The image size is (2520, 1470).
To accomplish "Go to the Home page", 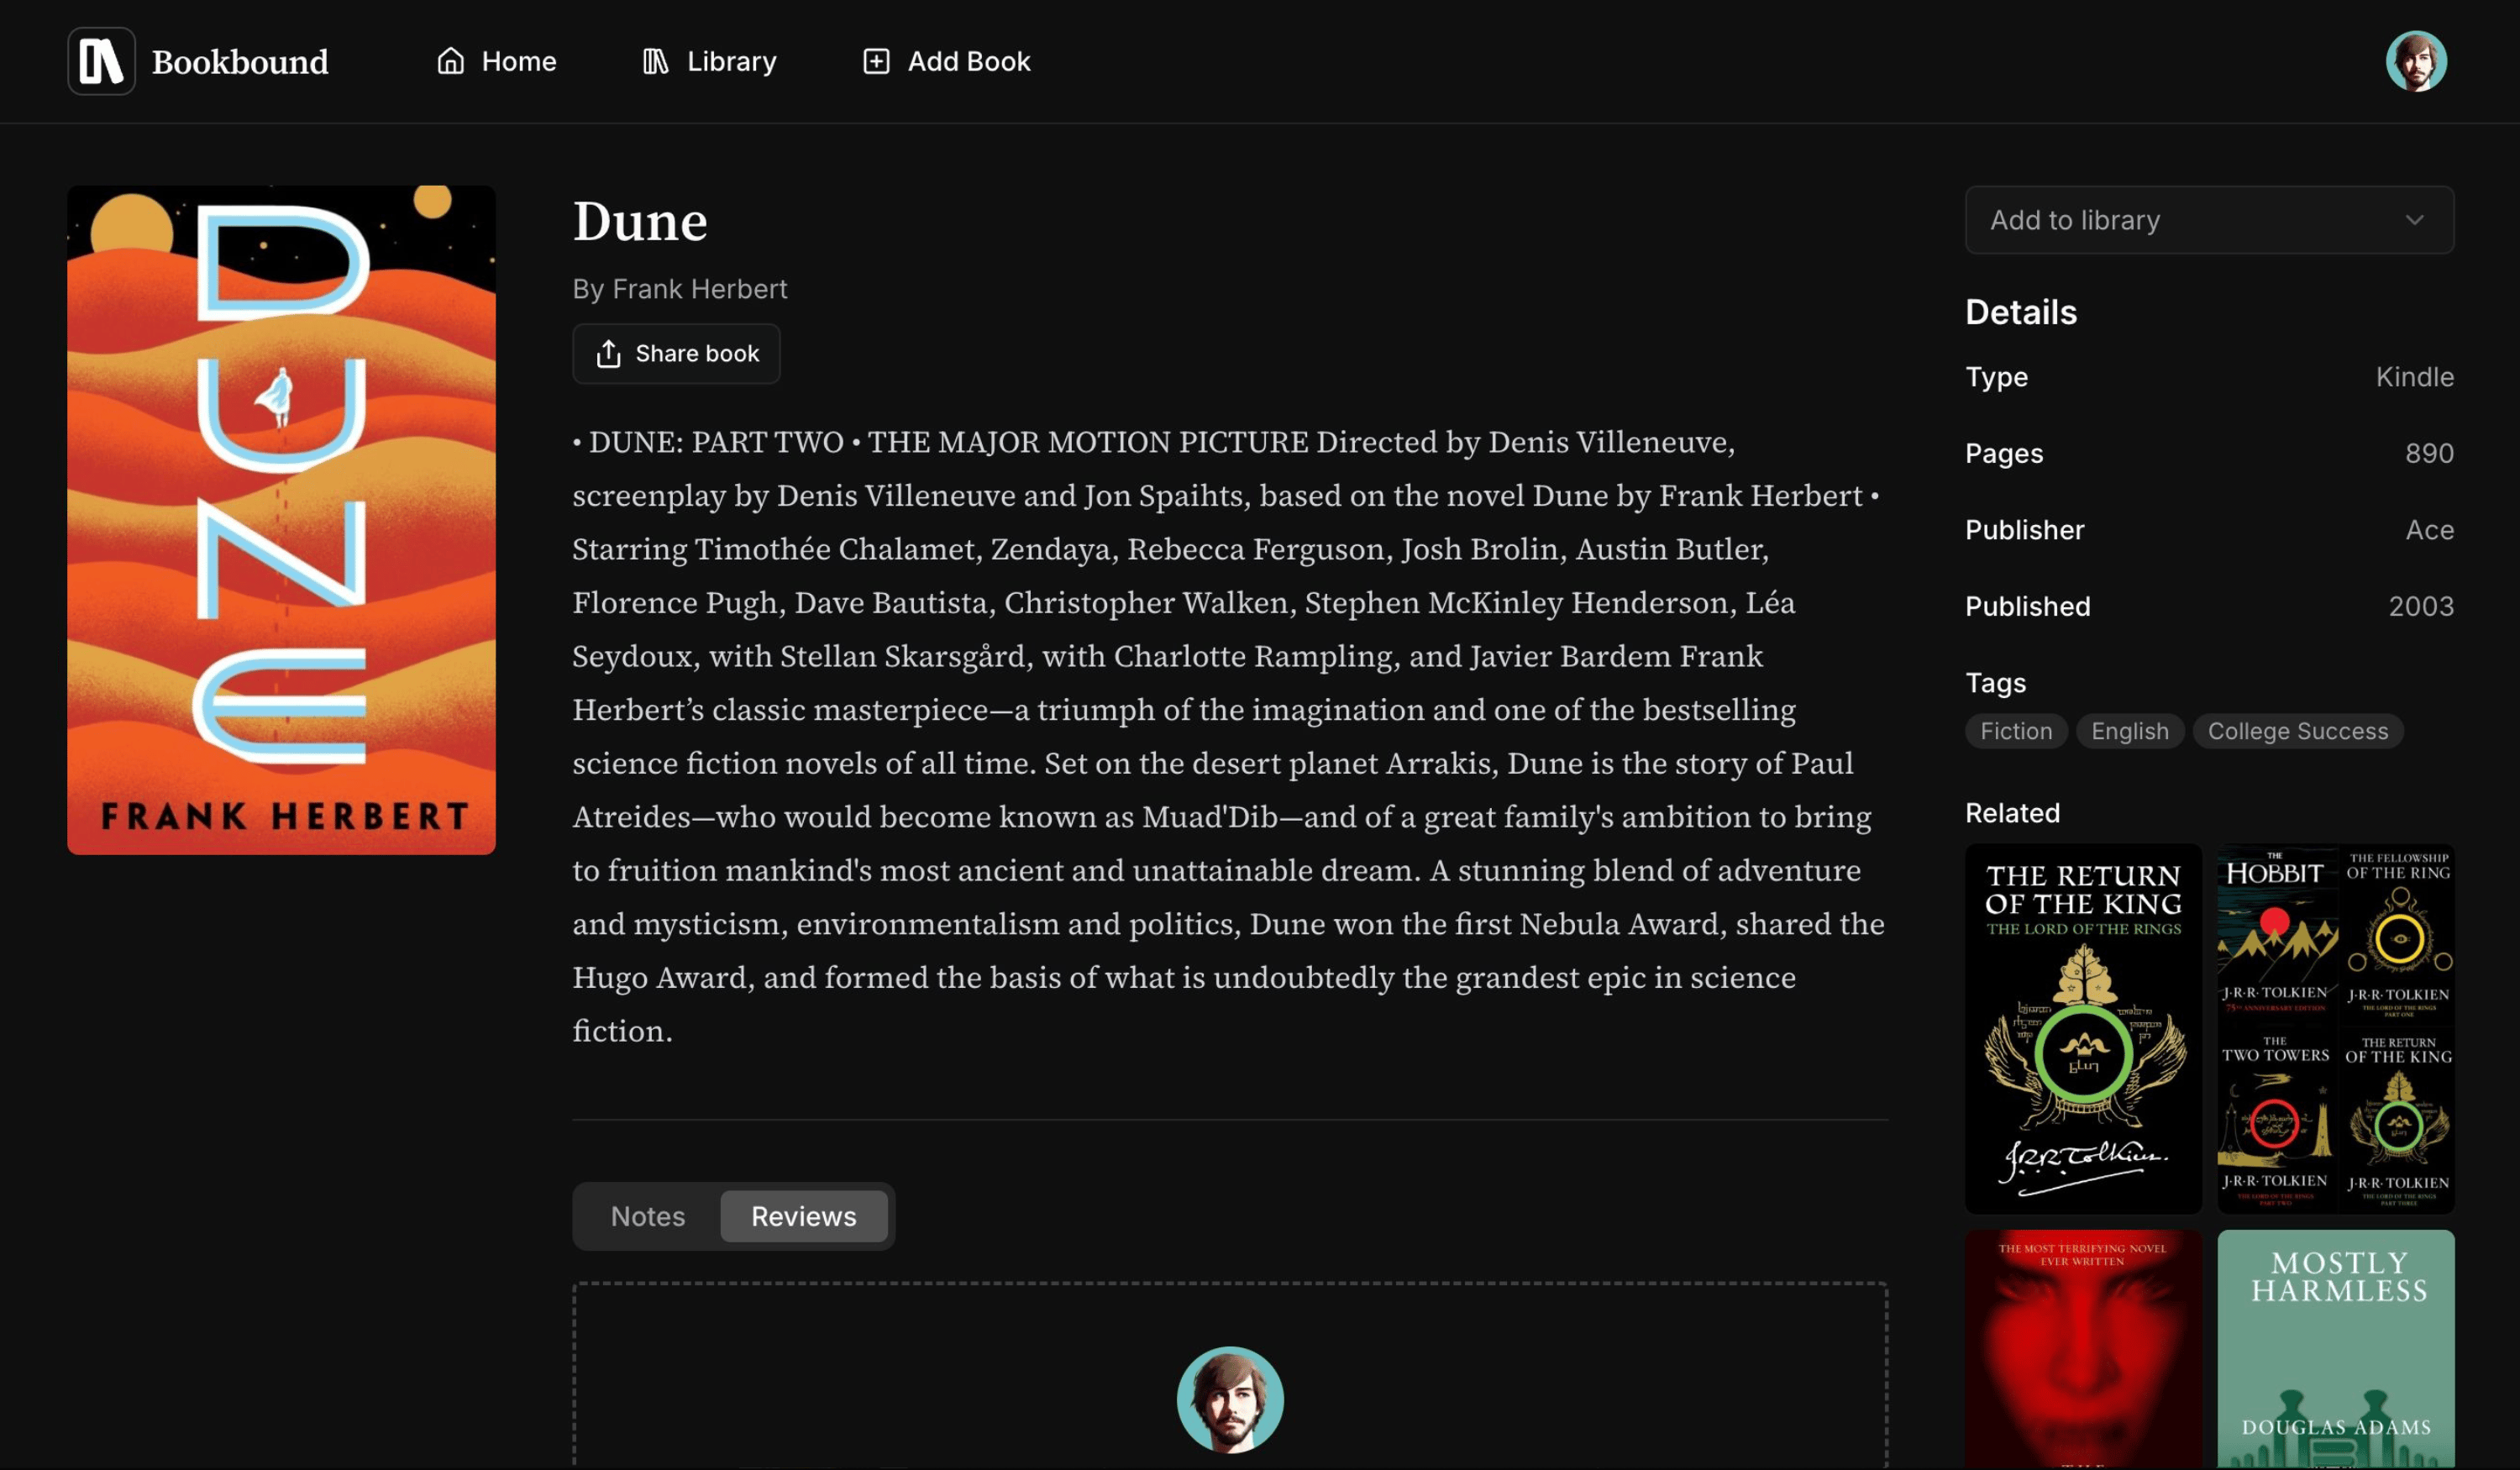I will (497, 61).
